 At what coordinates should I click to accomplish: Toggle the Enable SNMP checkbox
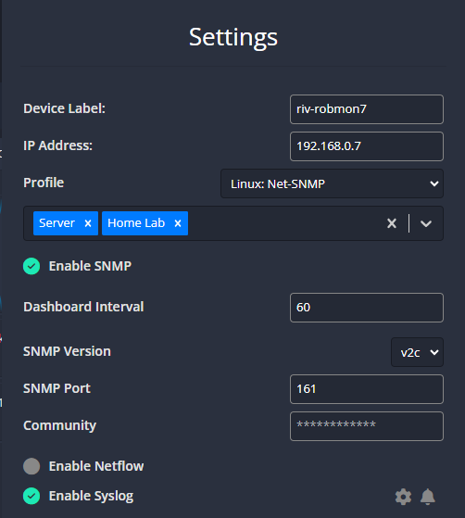pyautogui.click(x=31, y=266)
